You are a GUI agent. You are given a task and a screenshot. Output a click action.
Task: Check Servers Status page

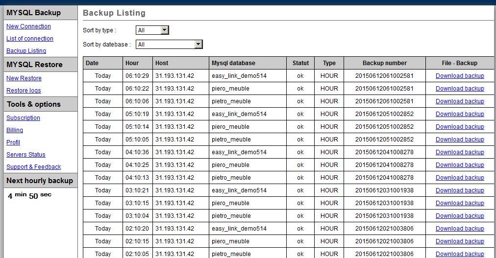pyautogui.click(x=26, y=155)
